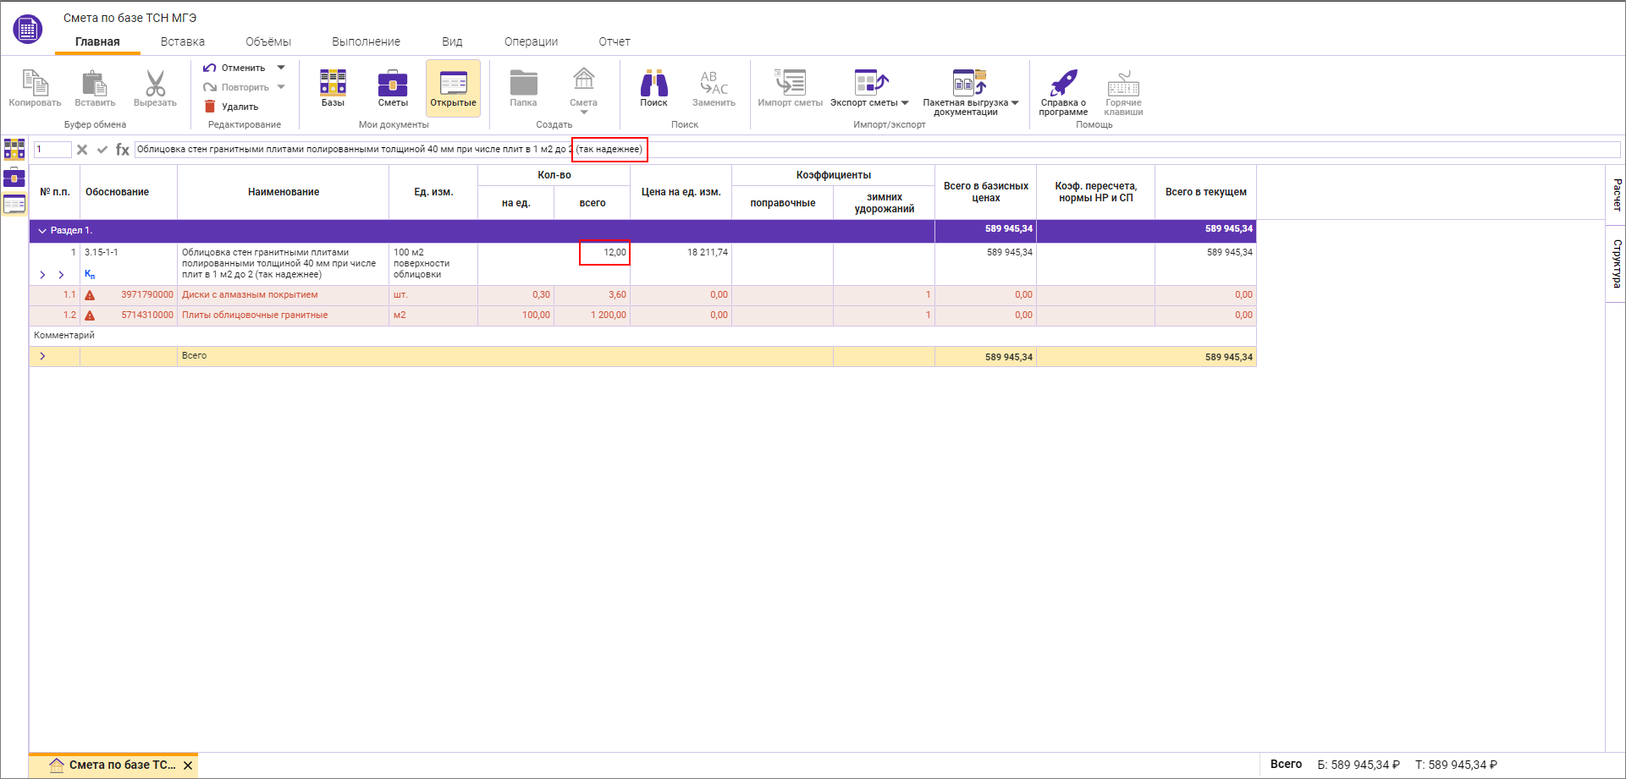The width and height of the screenshot is (1626, 779).
Task: Click the Вставить paste icon
Action: tap(94, 83)
